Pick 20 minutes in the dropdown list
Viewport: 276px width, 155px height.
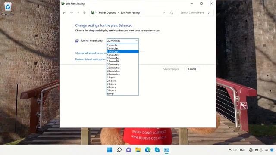tap(122, 65)
